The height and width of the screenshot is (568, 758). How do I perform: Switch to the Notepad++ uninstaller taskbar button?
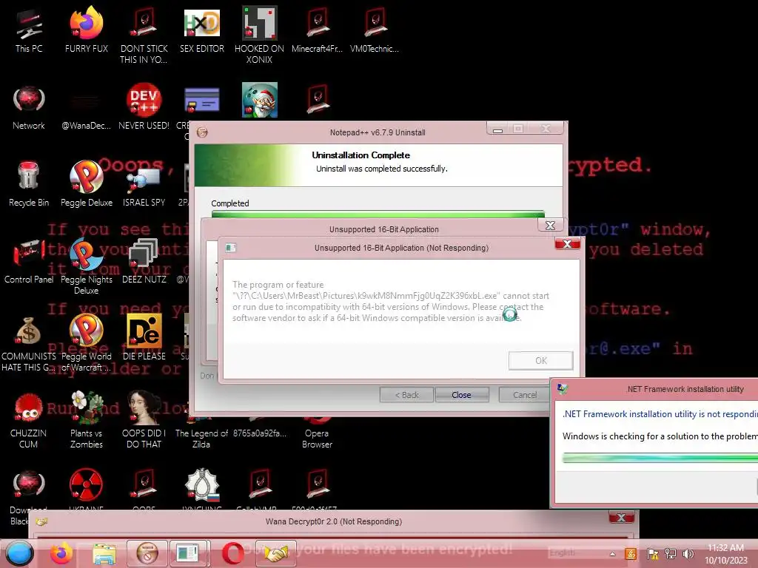click(147, 553)
